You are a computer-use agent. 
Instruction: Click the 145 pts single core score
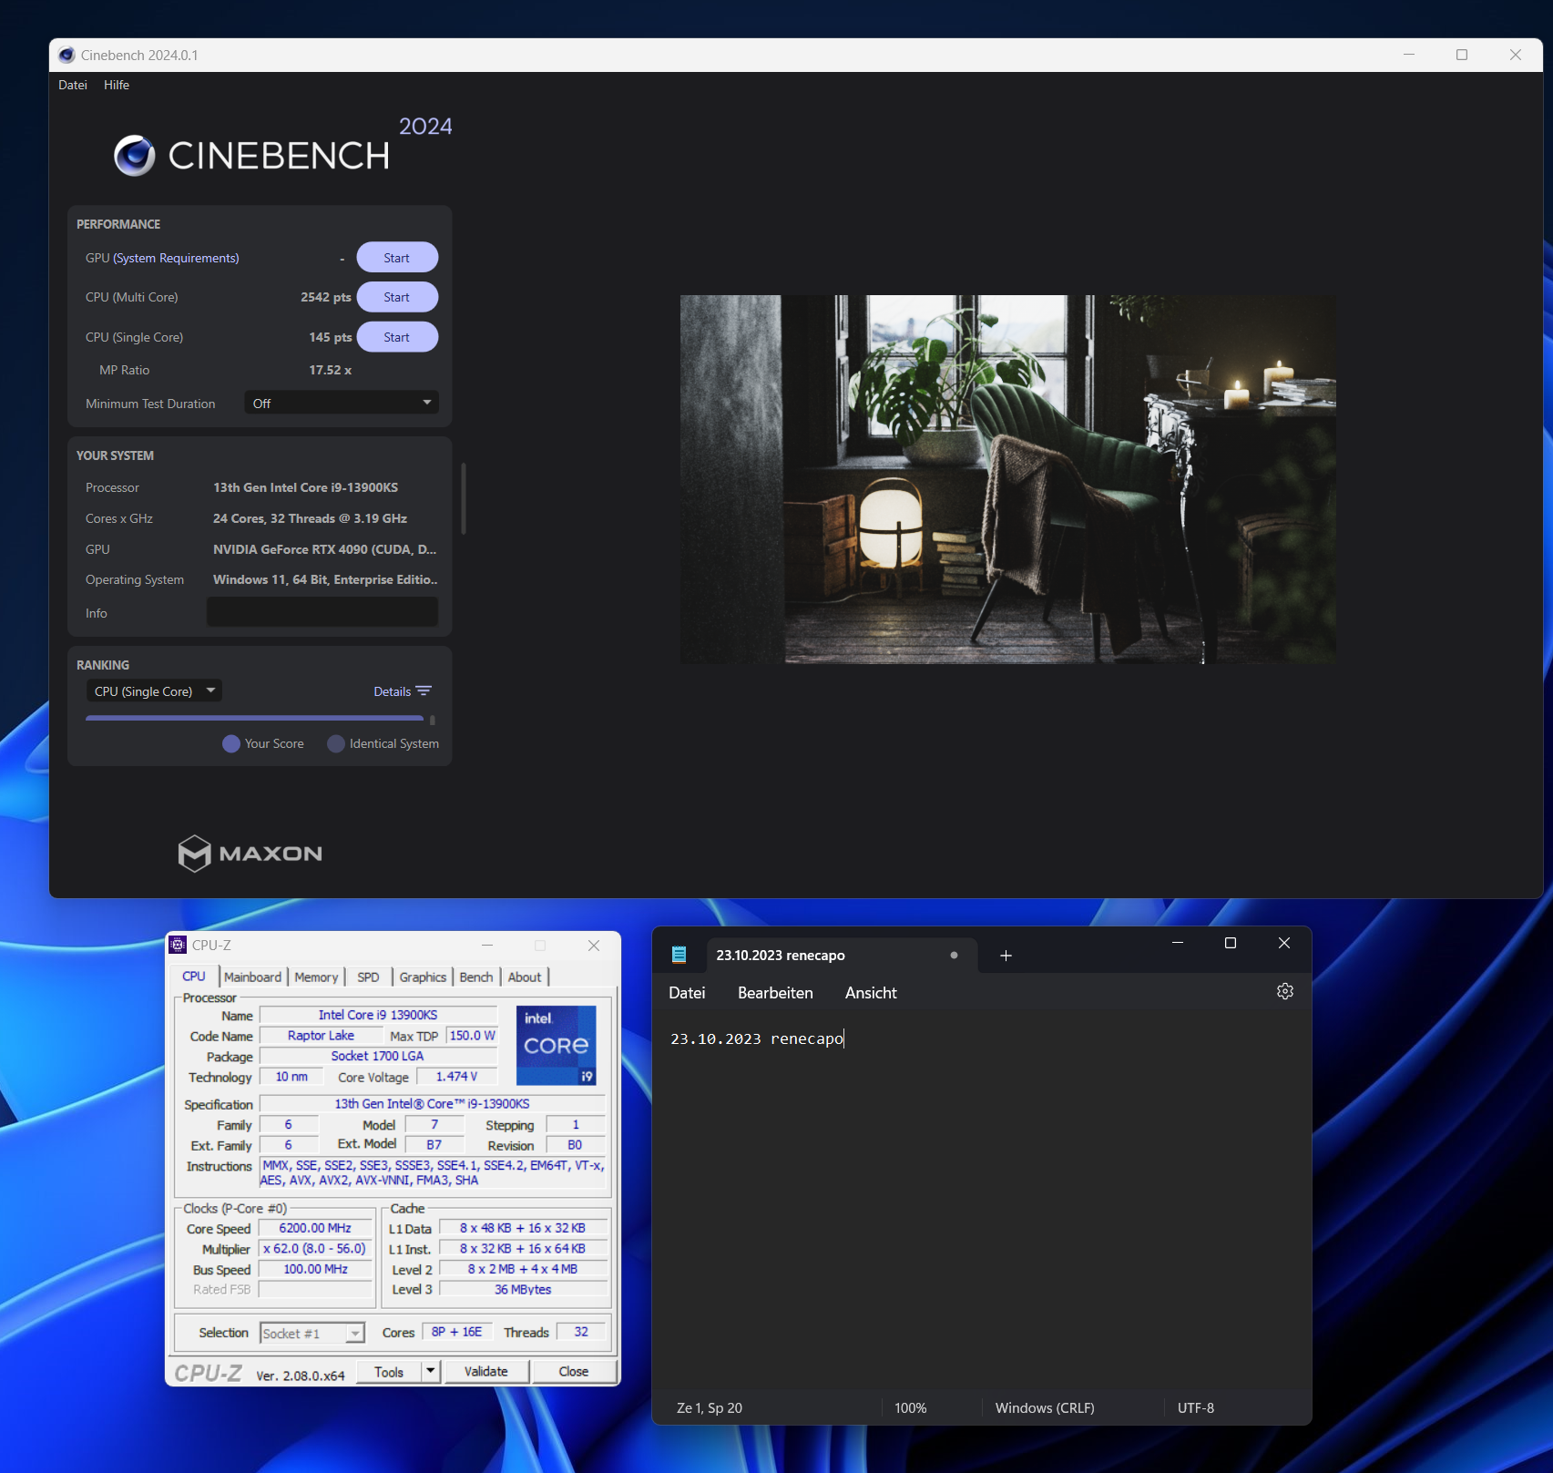pos(331,337)
